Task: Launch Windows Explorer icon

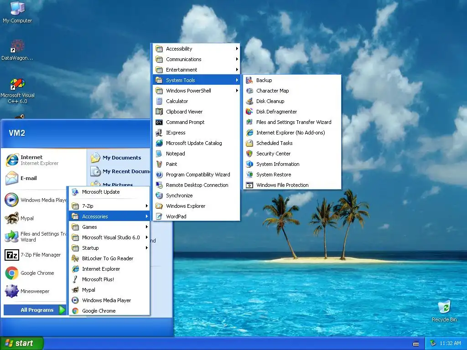Action: (159, 206)
